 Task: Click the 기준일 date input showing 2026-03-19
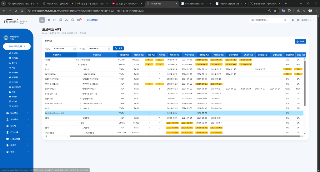tap(64, 48)
